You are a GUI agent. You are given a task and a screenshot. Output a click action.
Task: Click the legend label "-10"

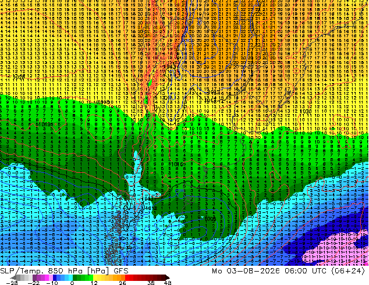(x=52, y=283)
